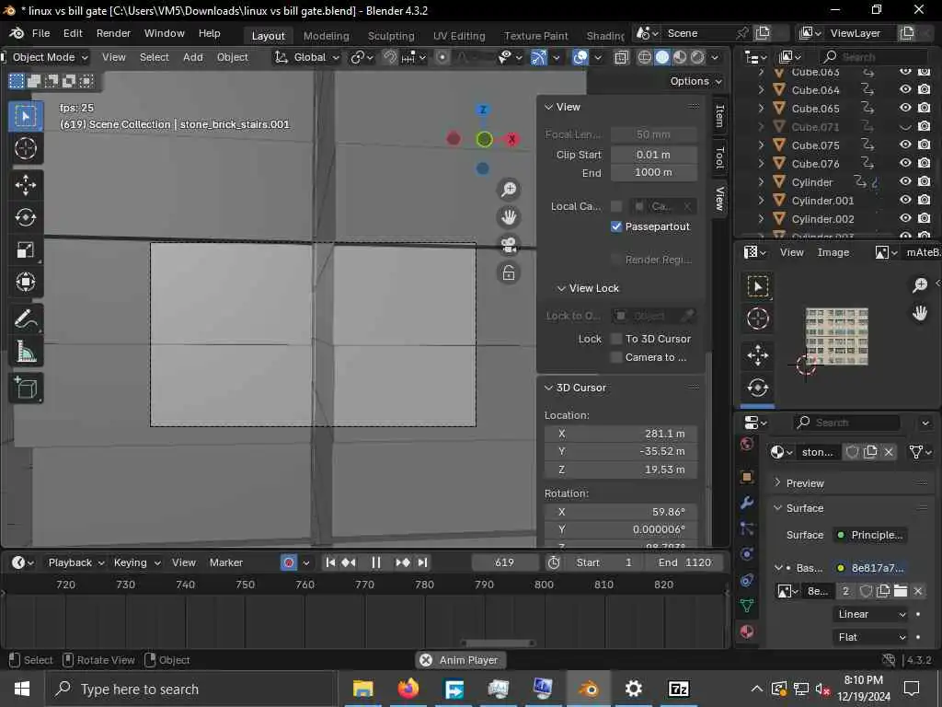Open the Object properties orange square tab

747,477
